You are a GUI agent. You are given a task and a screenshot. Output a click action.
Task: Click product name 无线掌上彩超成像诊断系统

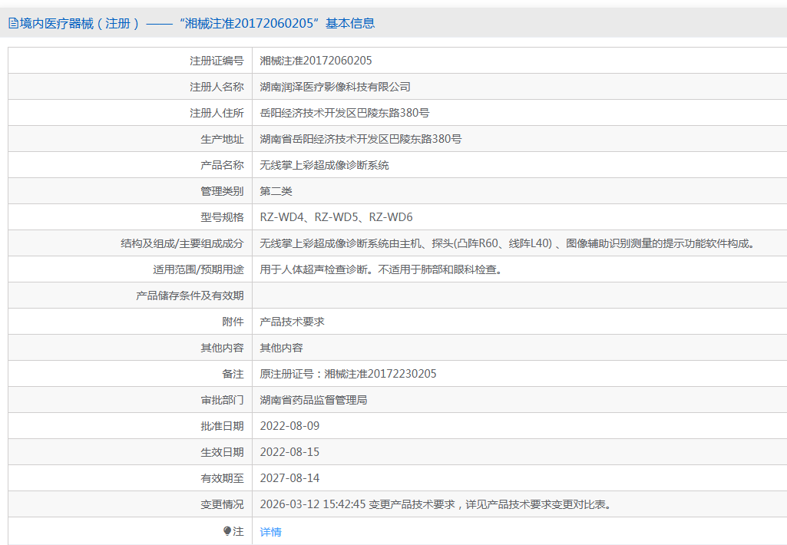click(324, 165)
